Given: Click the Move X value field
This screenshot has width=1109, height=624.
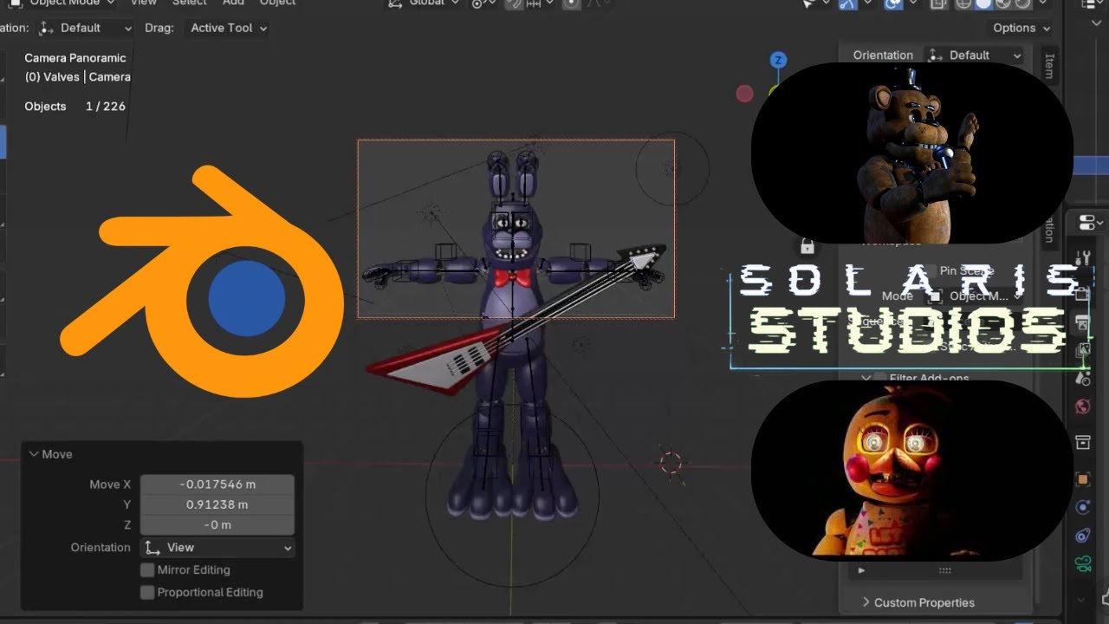Looking at the screenshot, I should pos(217,484).
